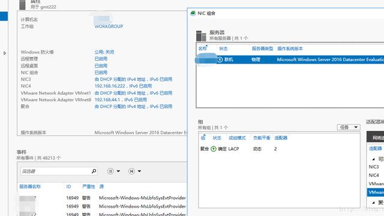Sort teams by teaming mode column
Image resolution: width=384 pixels, height=216 pixels.
(237, 138)
